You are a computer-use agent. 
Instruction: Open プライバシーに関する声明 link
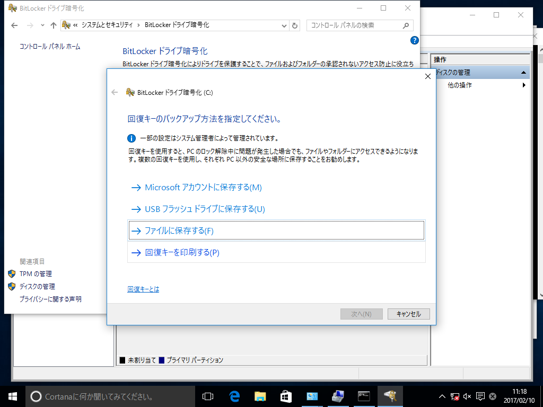[50, 299]
